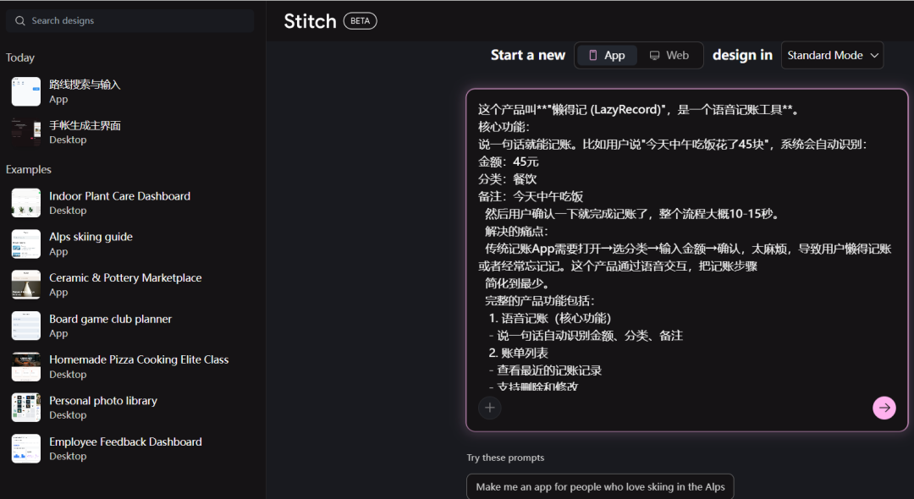Click the plus attachment button
The image size is (914, 499).
point(490,408)
